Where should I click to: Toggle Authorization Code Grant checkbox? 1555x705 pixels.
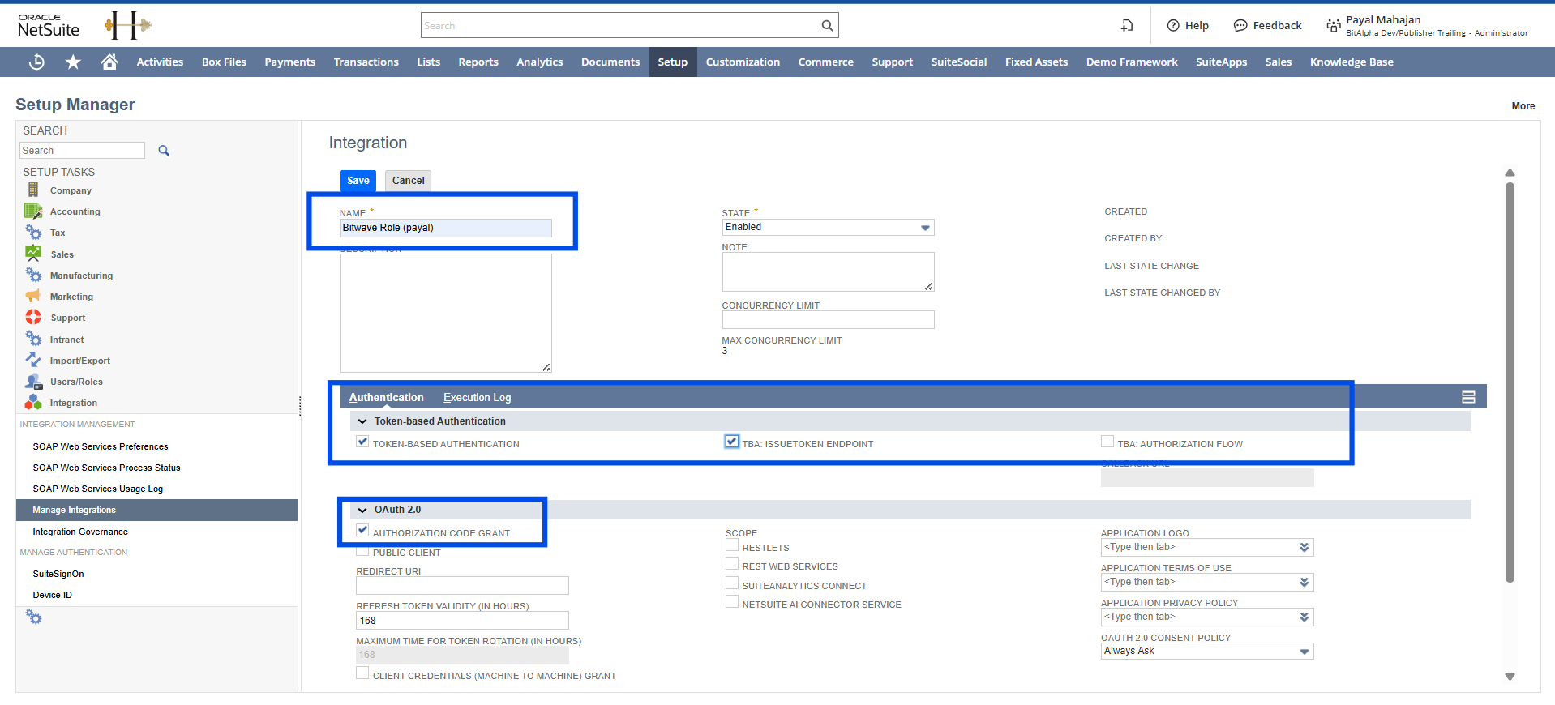362,531
